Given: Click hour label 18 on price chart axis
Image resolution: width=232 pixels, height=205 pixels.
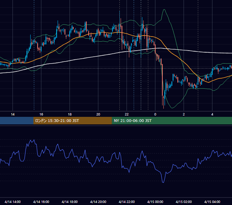Looking at the screenshot, I should click(70, 114).
